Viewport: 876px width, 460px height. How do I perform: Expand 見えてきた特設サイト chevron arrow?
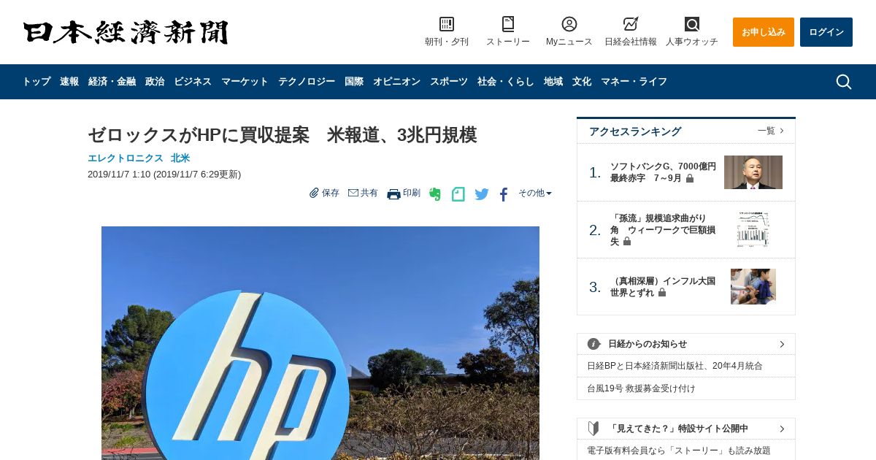pyautogui.click(x=782, y=429)
